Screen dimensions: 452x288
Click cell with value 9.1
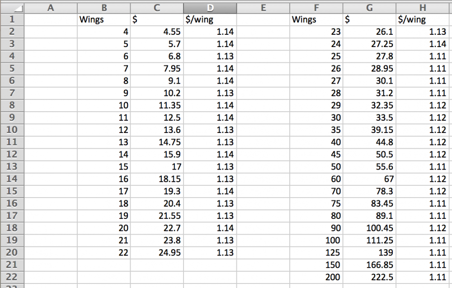[157, 81]
